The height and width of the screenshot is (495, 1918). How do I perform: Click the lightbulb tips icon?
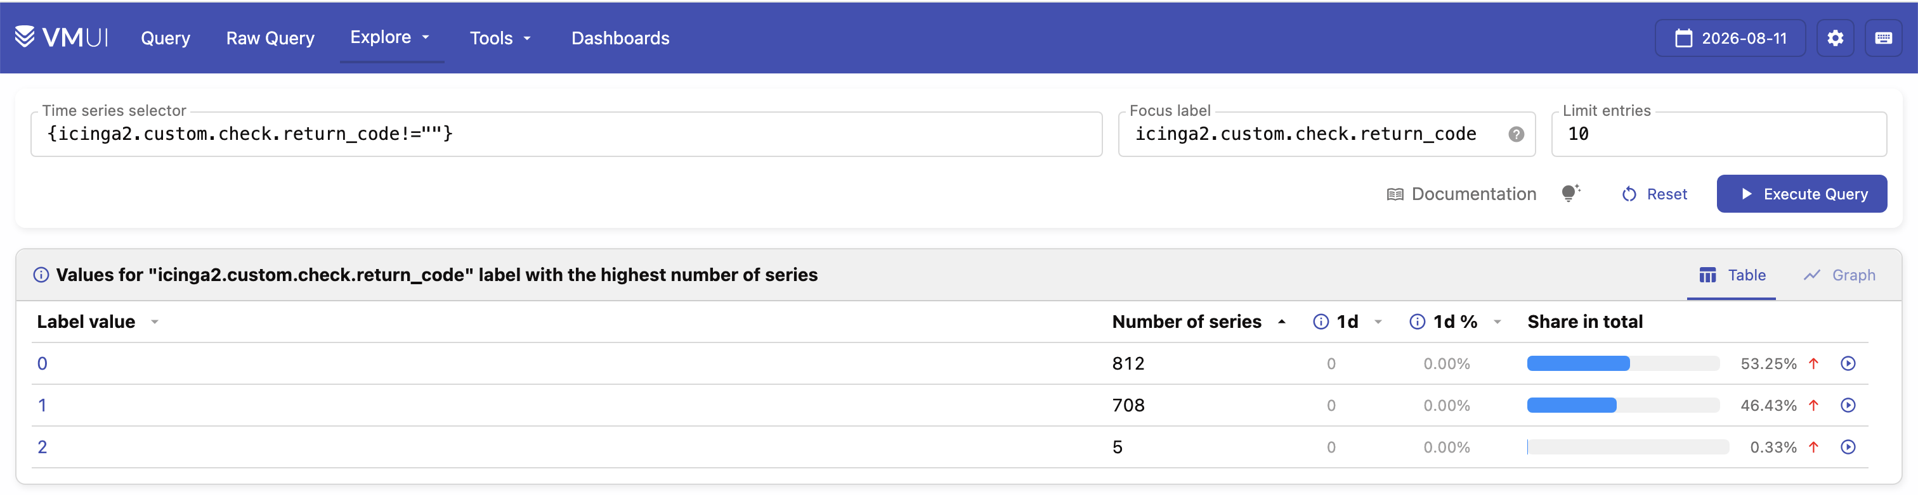1570,193
